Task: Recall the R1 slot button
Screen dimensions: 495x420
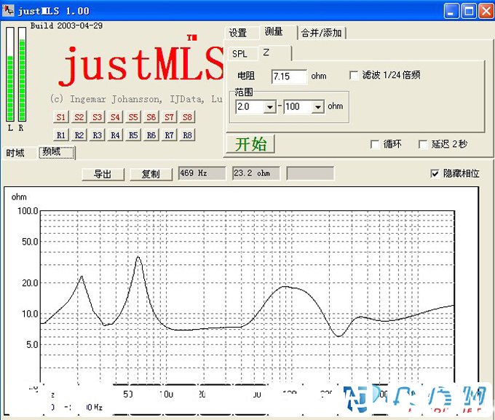Action: (x=61, y=135)
